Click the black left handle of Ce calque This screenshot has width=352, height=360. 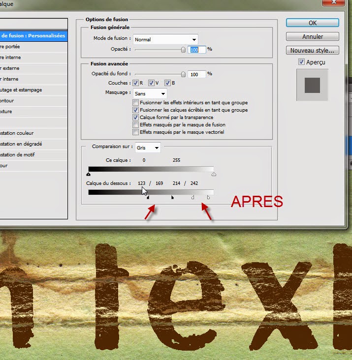pos(89,174)
